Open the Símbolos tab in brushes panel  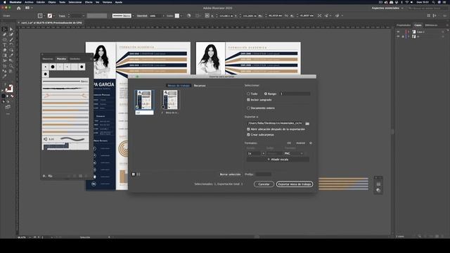[75, 59]
